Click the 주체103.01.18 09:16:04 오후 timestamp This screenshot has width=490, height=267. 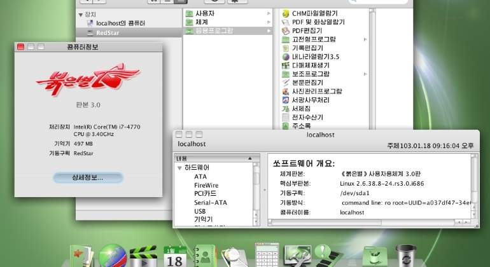tap(430, 146)
